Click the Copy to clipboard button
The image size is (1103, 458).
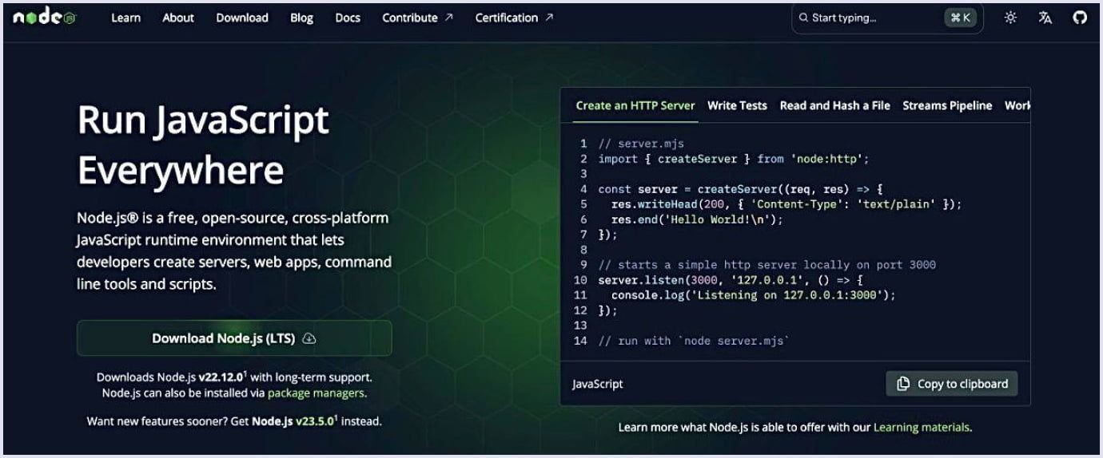coord(952,384)
